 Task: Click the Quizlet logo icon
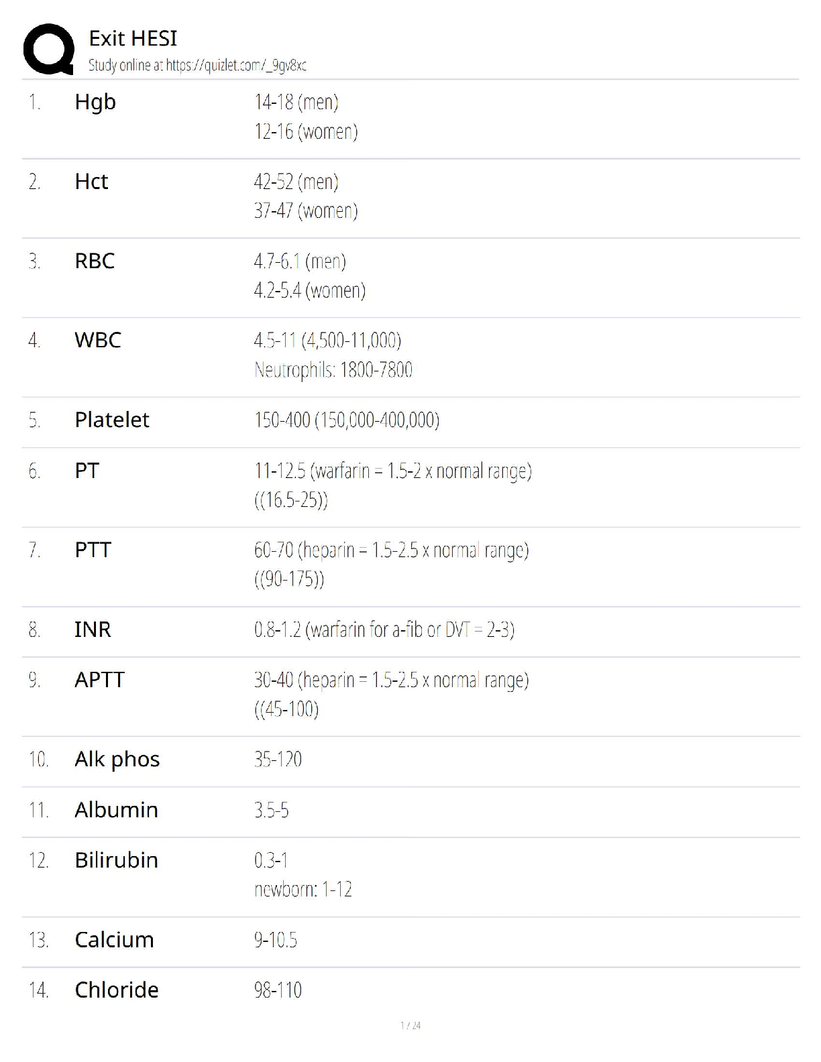tap(48, 50)
